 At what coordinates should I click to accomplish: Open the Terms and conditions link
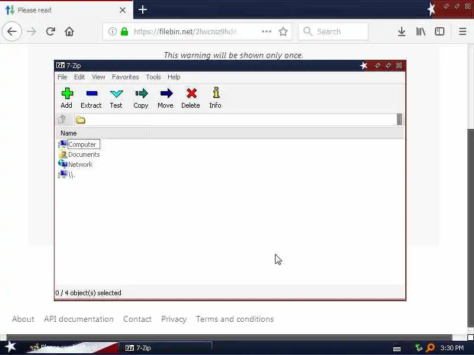coord(235,319)
